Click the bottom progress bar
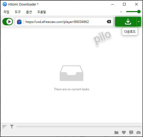143x137 pixels. pyautogui.click(x=79, y=126)
